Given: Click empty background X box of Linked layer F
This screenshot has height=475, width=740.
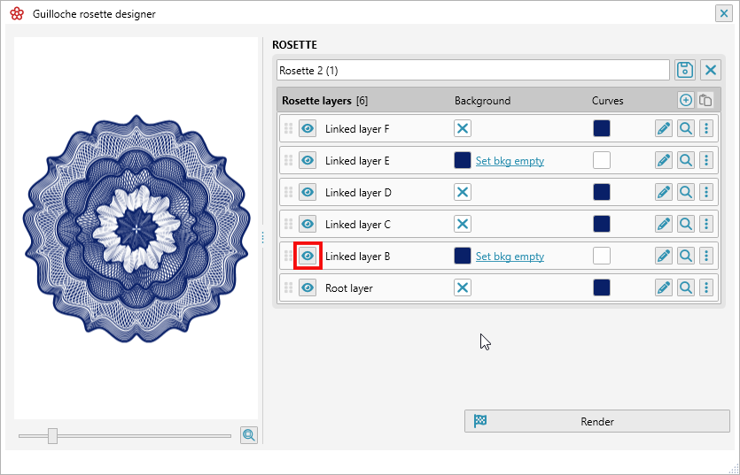Looking at the screenshot, I should [x=463, y=128].
